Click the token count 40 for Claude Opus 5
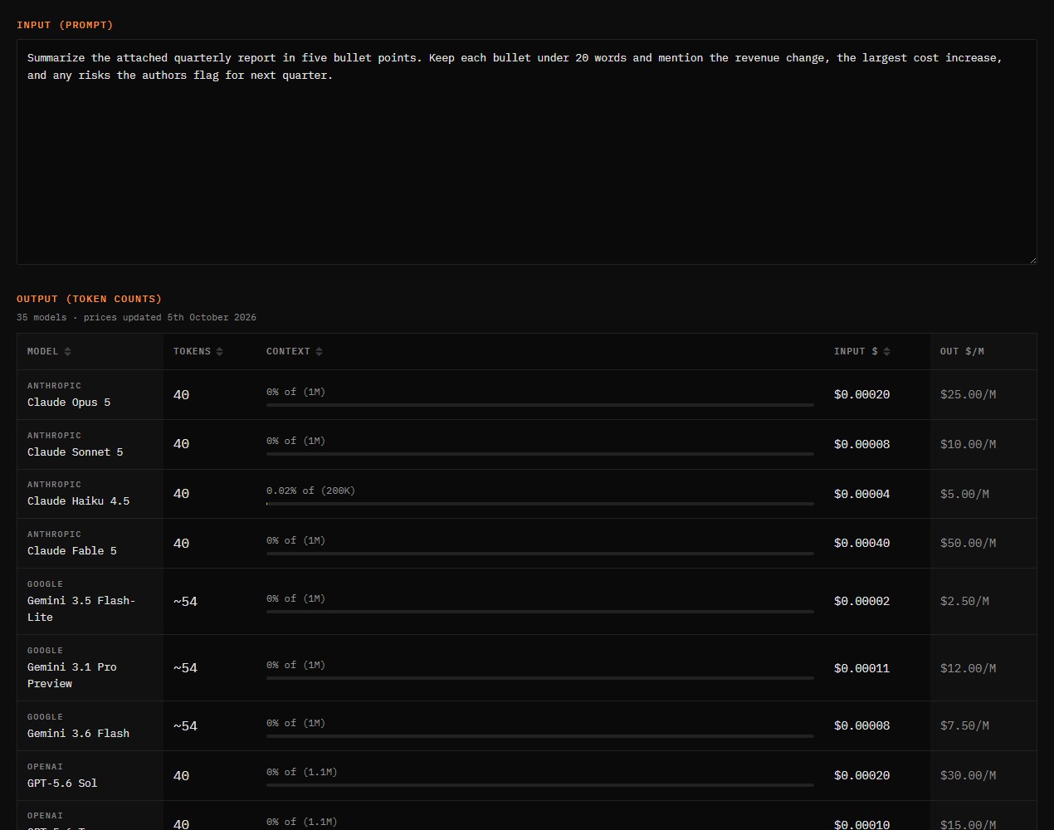 181,395
